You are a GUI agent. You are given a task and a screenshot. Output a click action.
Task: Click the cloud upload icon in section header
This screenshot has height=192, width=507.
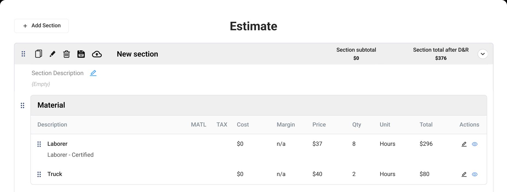pyautogui.click(x=97, y=54)
